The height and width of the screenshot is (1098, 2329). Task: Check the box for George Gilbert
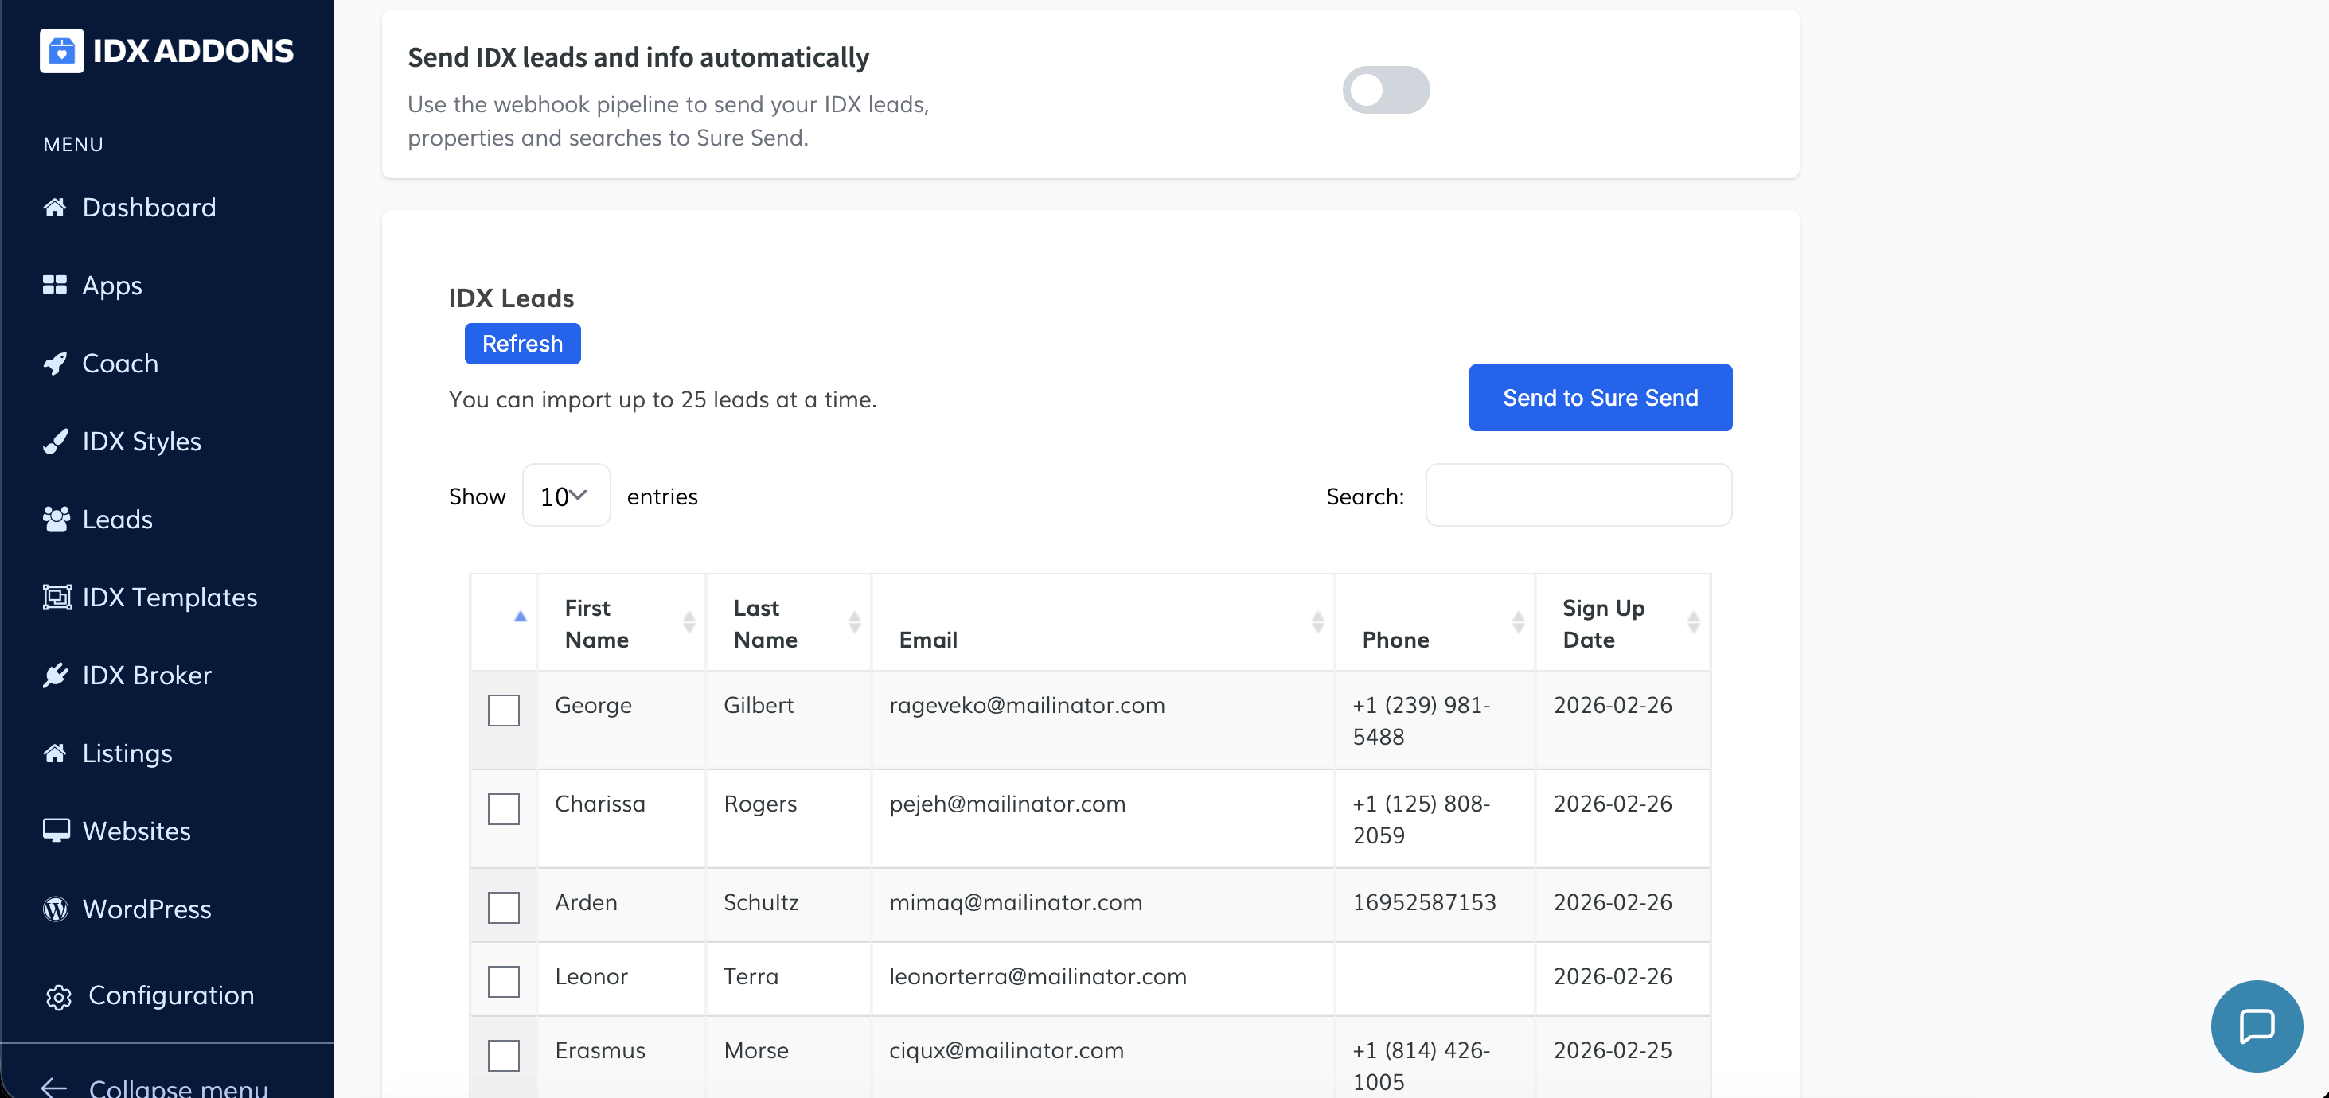tap(504, 711)
